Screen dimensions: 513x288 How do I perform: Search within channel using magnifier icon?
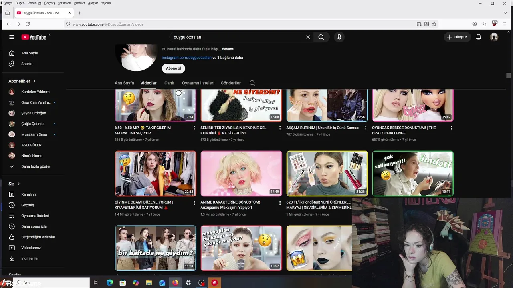click(252, 83)
